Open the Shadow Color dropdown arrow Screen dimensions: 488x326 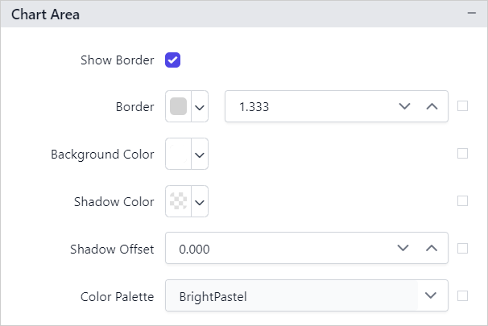click(x=200, y=201)
